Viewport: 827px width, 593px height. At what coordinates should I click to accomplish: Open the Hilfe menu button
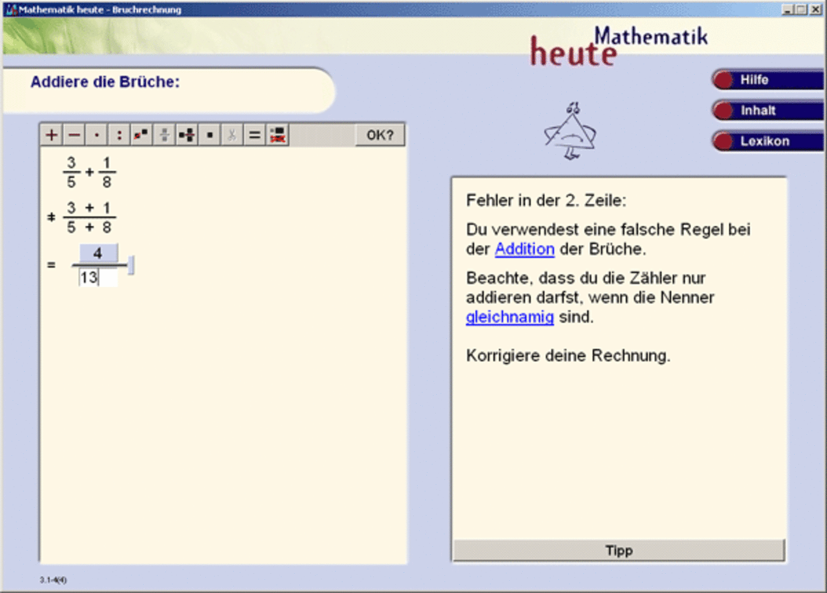[767, 80]
